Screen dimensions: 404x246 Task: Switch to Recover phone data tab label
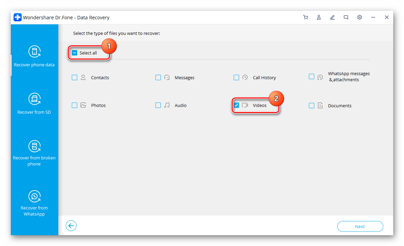[34, 65]
